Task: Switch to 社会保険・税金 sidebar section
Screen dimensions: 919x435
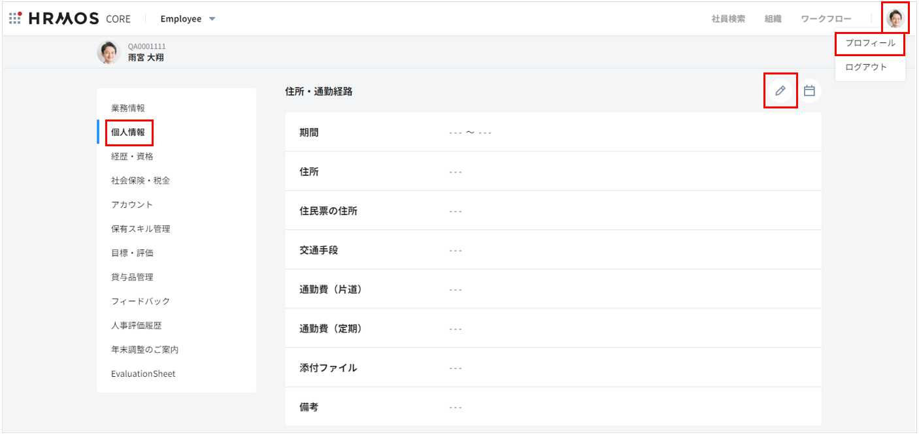Action: (x=141, y=180)
